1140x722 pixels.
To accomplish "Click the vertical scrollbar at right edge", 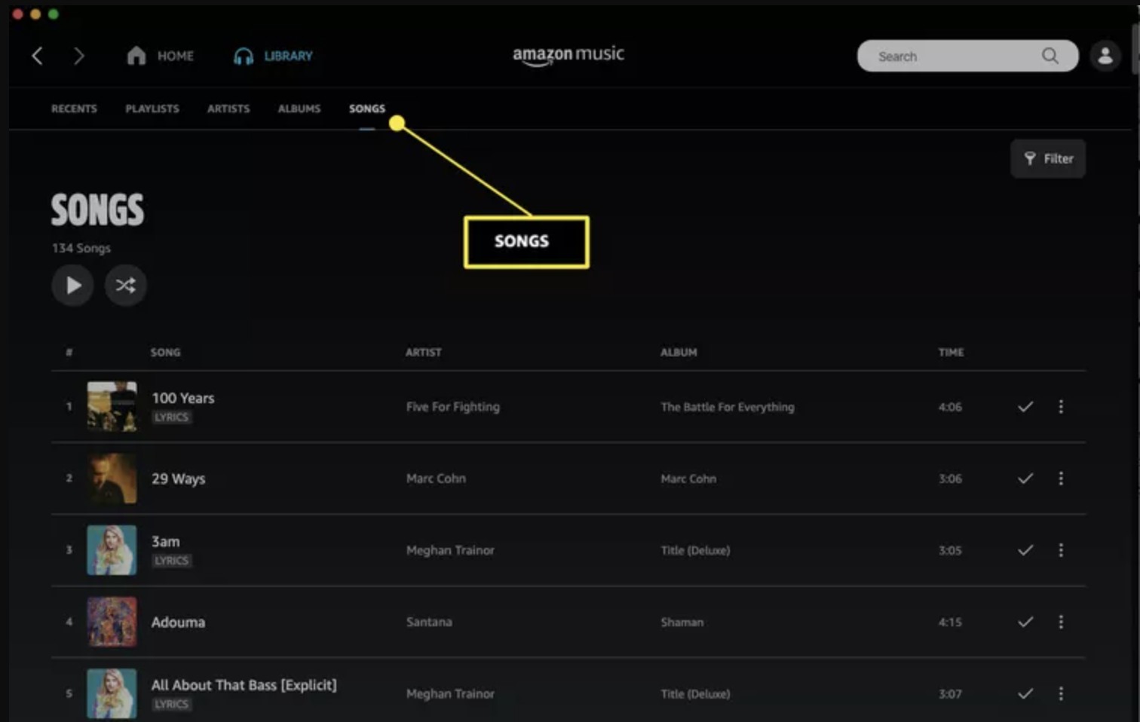I will pos(1136,48).
